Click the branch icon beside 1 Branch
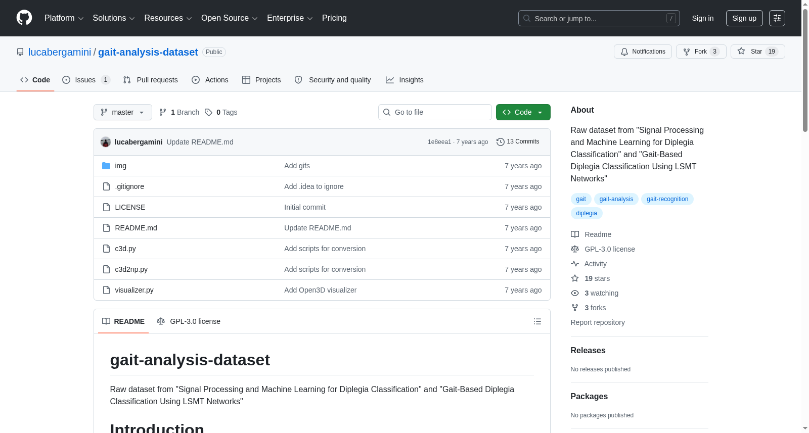The image size is (809, 433). 163,112
